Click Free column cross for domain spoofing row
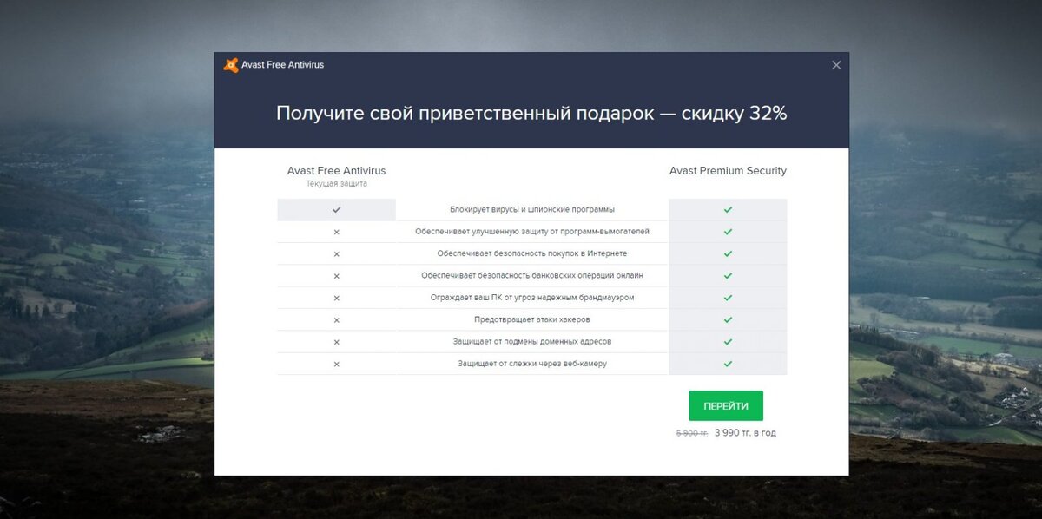Image resolution: width=1042 pixels, height=519 pixels. coord(336,342)
